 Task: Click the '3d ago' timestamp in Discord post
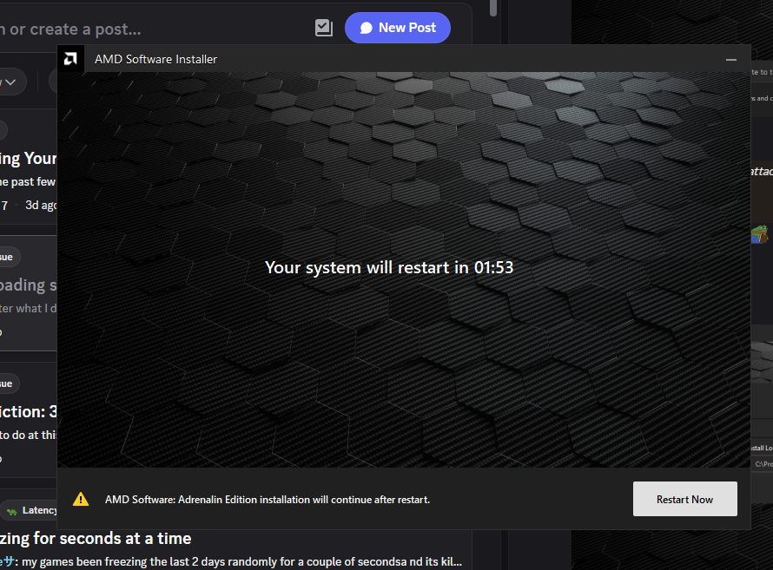coord(41,206)
